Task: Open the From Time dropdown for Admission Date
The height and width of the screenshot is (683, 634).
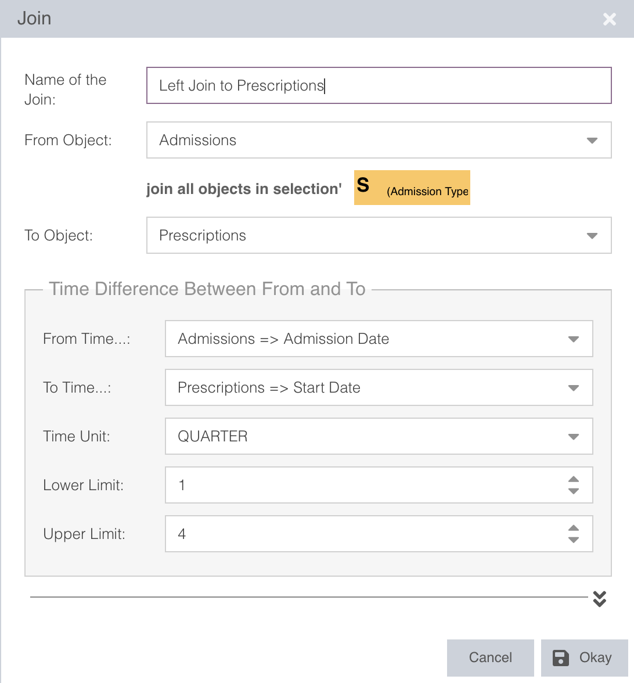Action: click(366, 339)
